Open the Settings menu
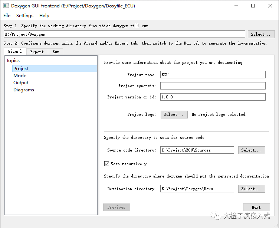The height and width of the screenshot is (228, 279). pyautogui.click(x=25, y=16)
